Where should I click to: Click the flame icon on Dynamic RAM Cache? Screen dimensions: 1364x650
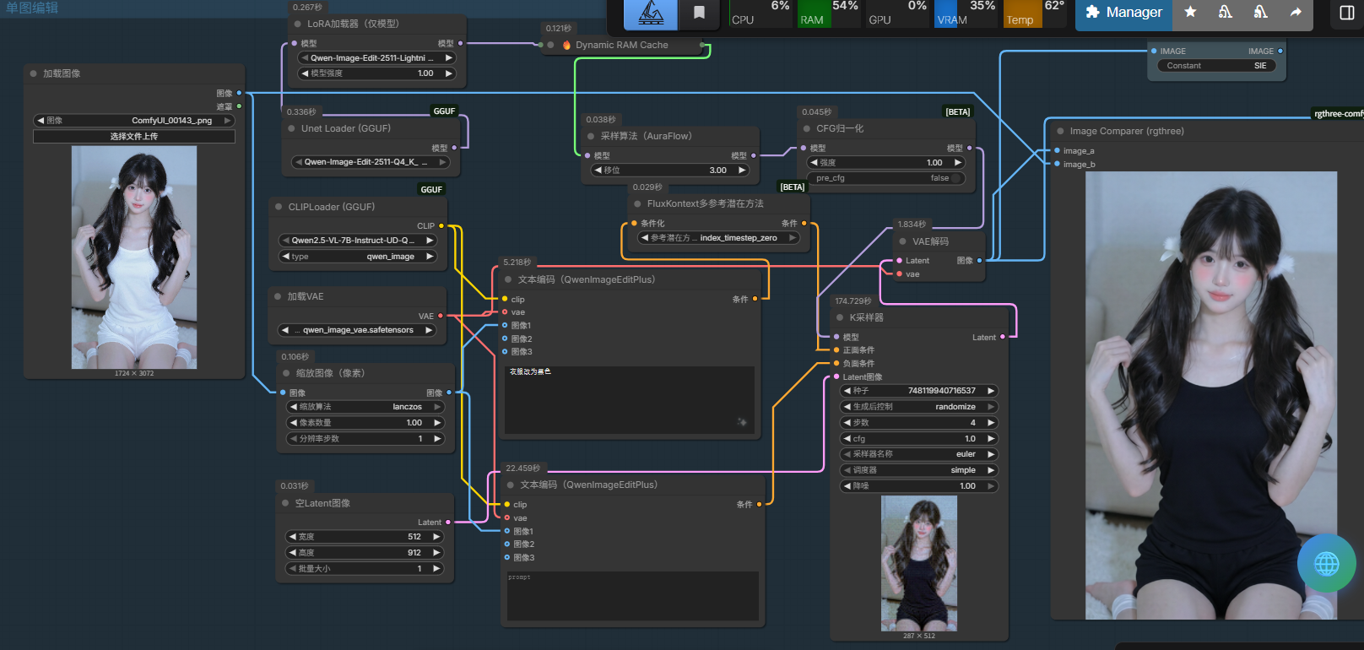tap(566, 46)
